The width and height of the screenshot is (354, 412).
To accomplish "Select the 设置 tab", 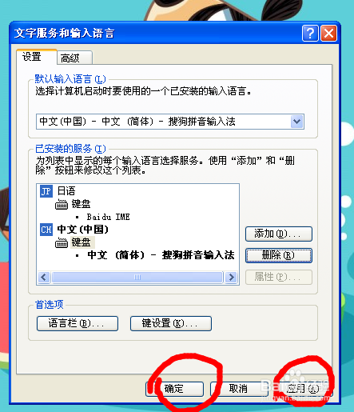I will (x=37, y=57).
